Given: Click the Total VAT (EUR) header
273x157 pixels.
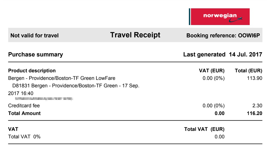Looking at the screenshot, I should tap(204, 129).
